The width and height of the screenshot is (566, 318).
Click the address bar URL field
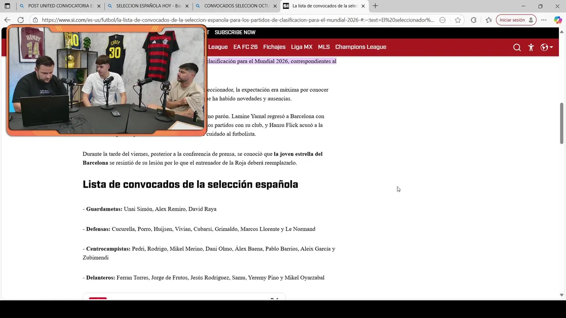pos(238,20)
